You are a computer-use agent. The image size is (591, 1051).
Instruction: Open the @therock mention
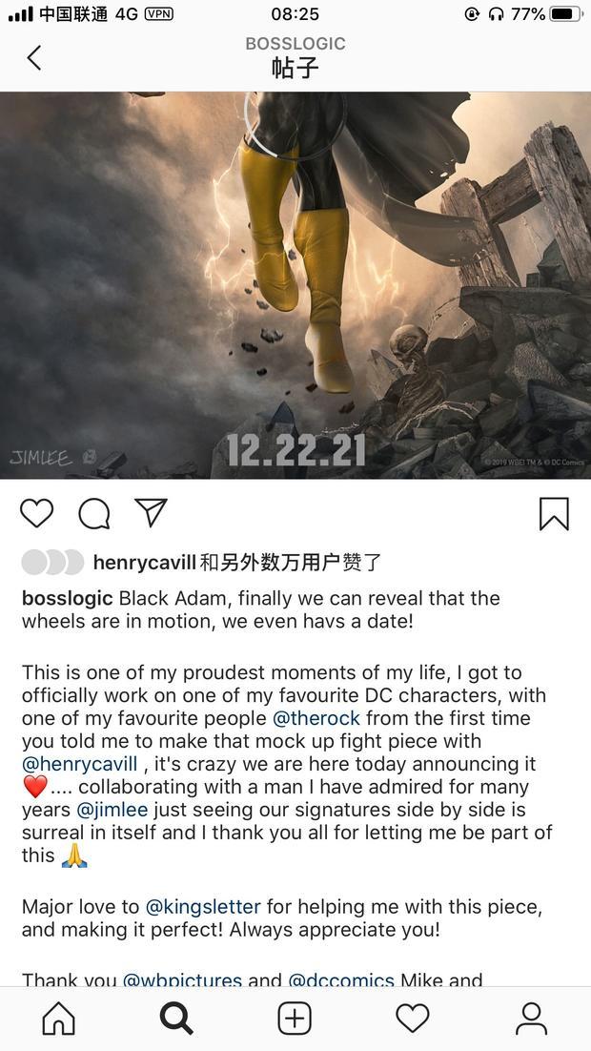click(x=316, y=718)
